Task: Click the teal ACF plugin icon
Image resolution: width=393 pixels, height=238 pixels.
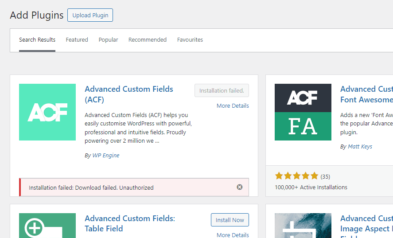Action: click(x=47, y=112)
